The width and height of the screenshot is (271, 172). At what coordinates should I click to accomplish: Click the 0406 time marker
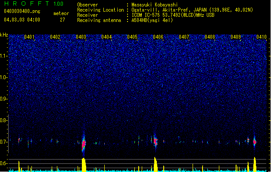[x=158, y=37]
